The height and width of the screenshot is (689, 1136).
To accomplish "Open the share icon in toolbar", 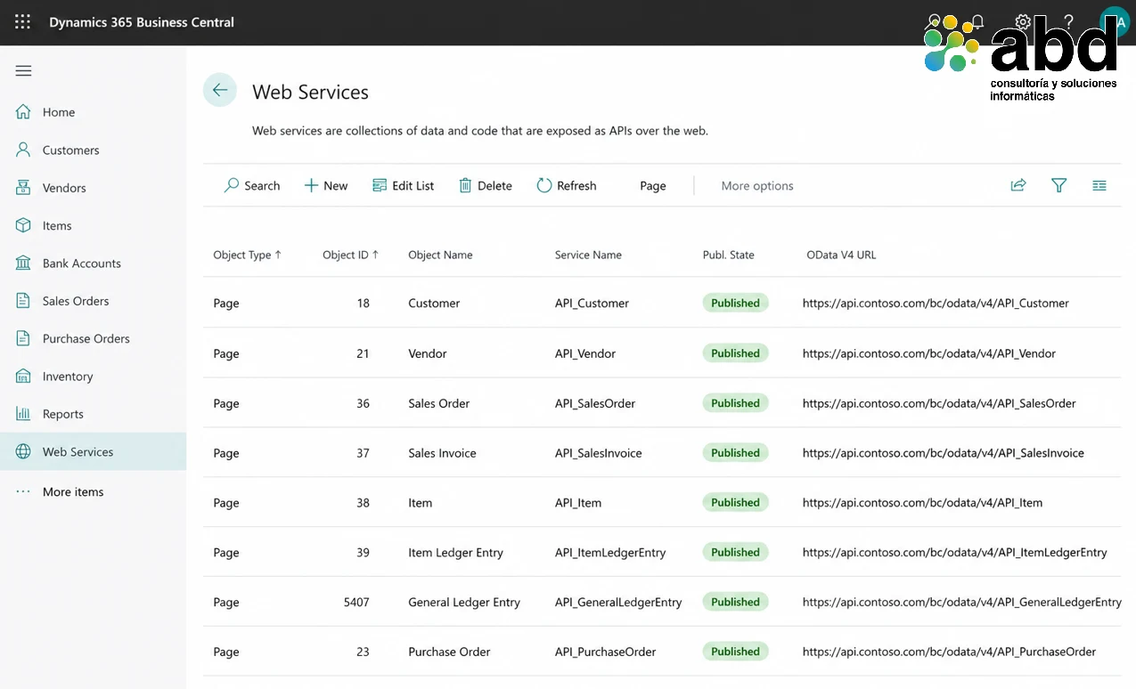I will point(1018,185).
